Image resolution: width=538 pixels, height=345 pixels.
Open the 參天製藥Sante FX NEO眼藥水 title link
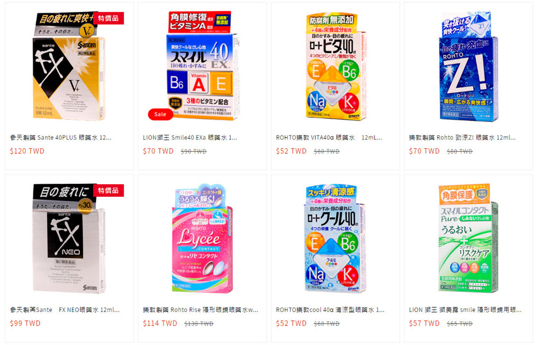[x=65, y=310]
